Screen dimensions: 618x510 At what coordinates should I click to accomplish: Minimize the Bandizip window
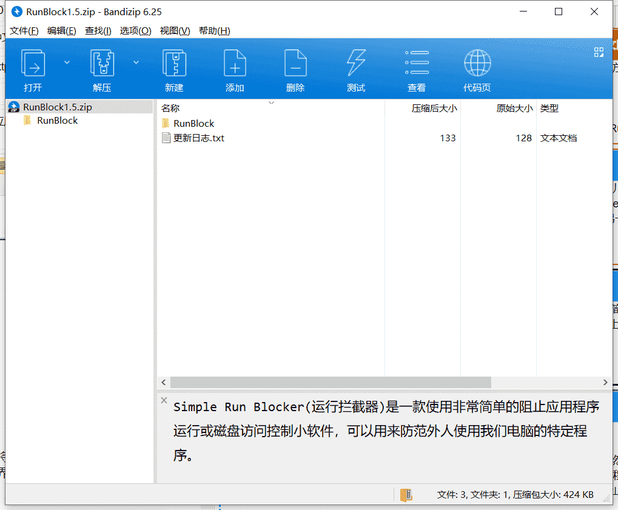(523, 12)
